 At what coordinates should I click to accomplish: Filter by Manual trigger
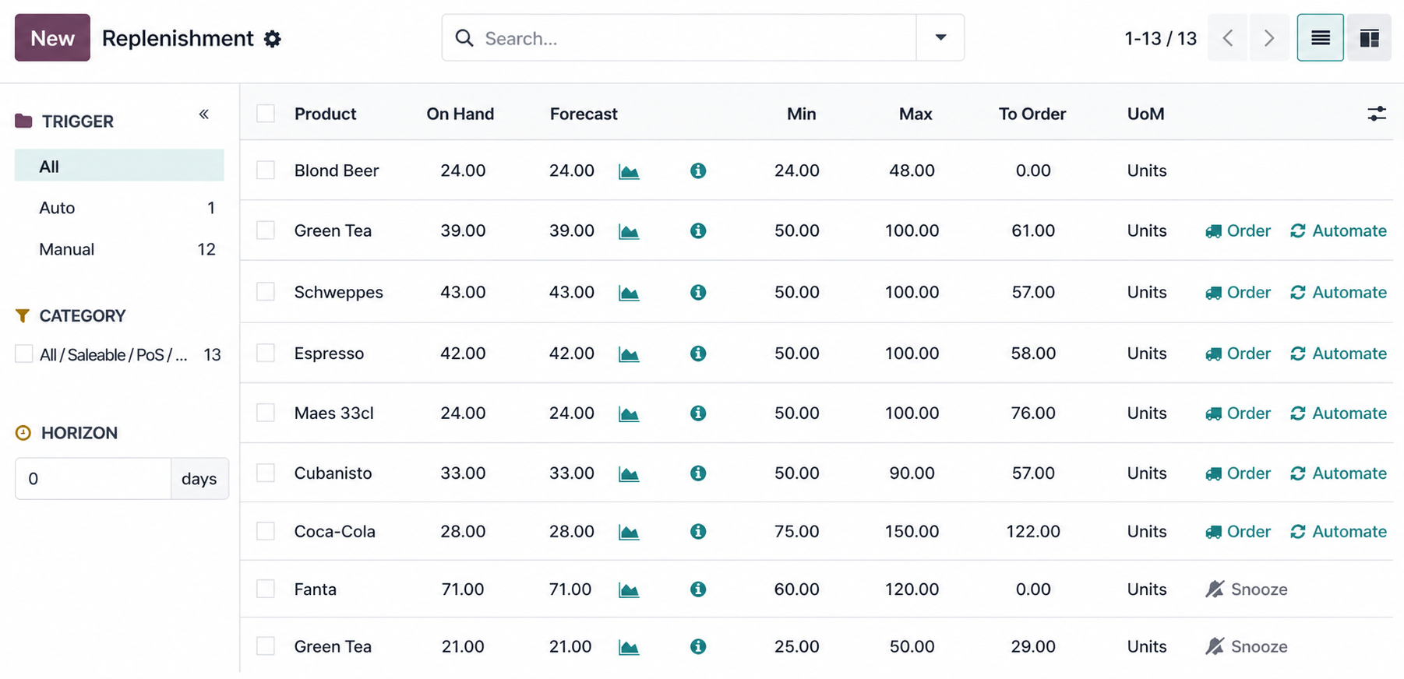[x=67, y=249]
